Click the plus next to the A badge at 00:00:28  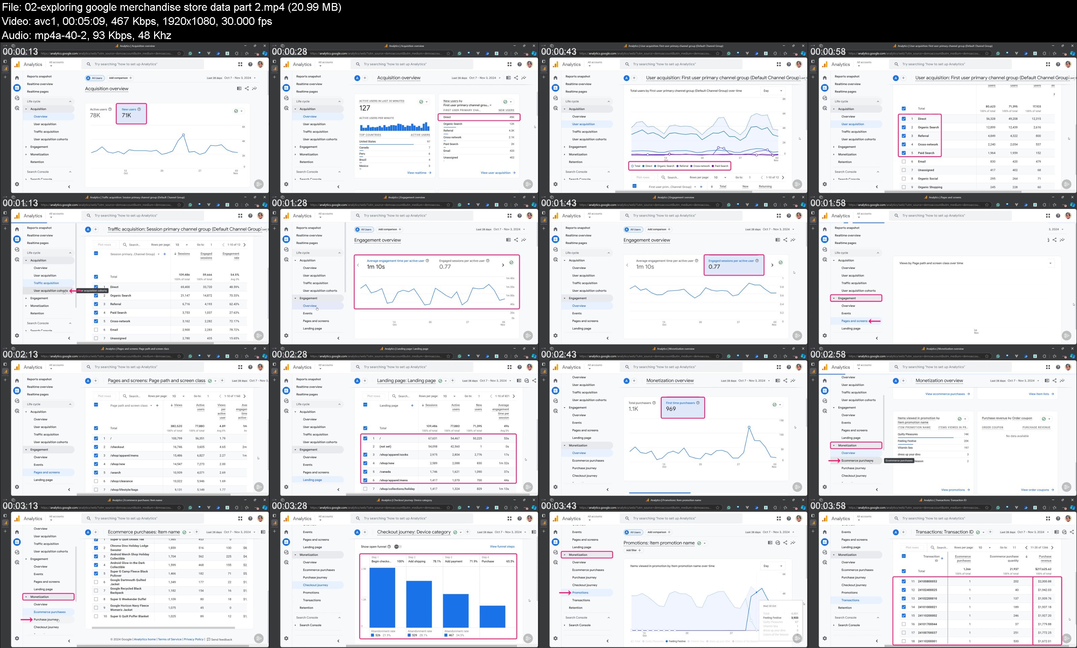pos(365,78)
